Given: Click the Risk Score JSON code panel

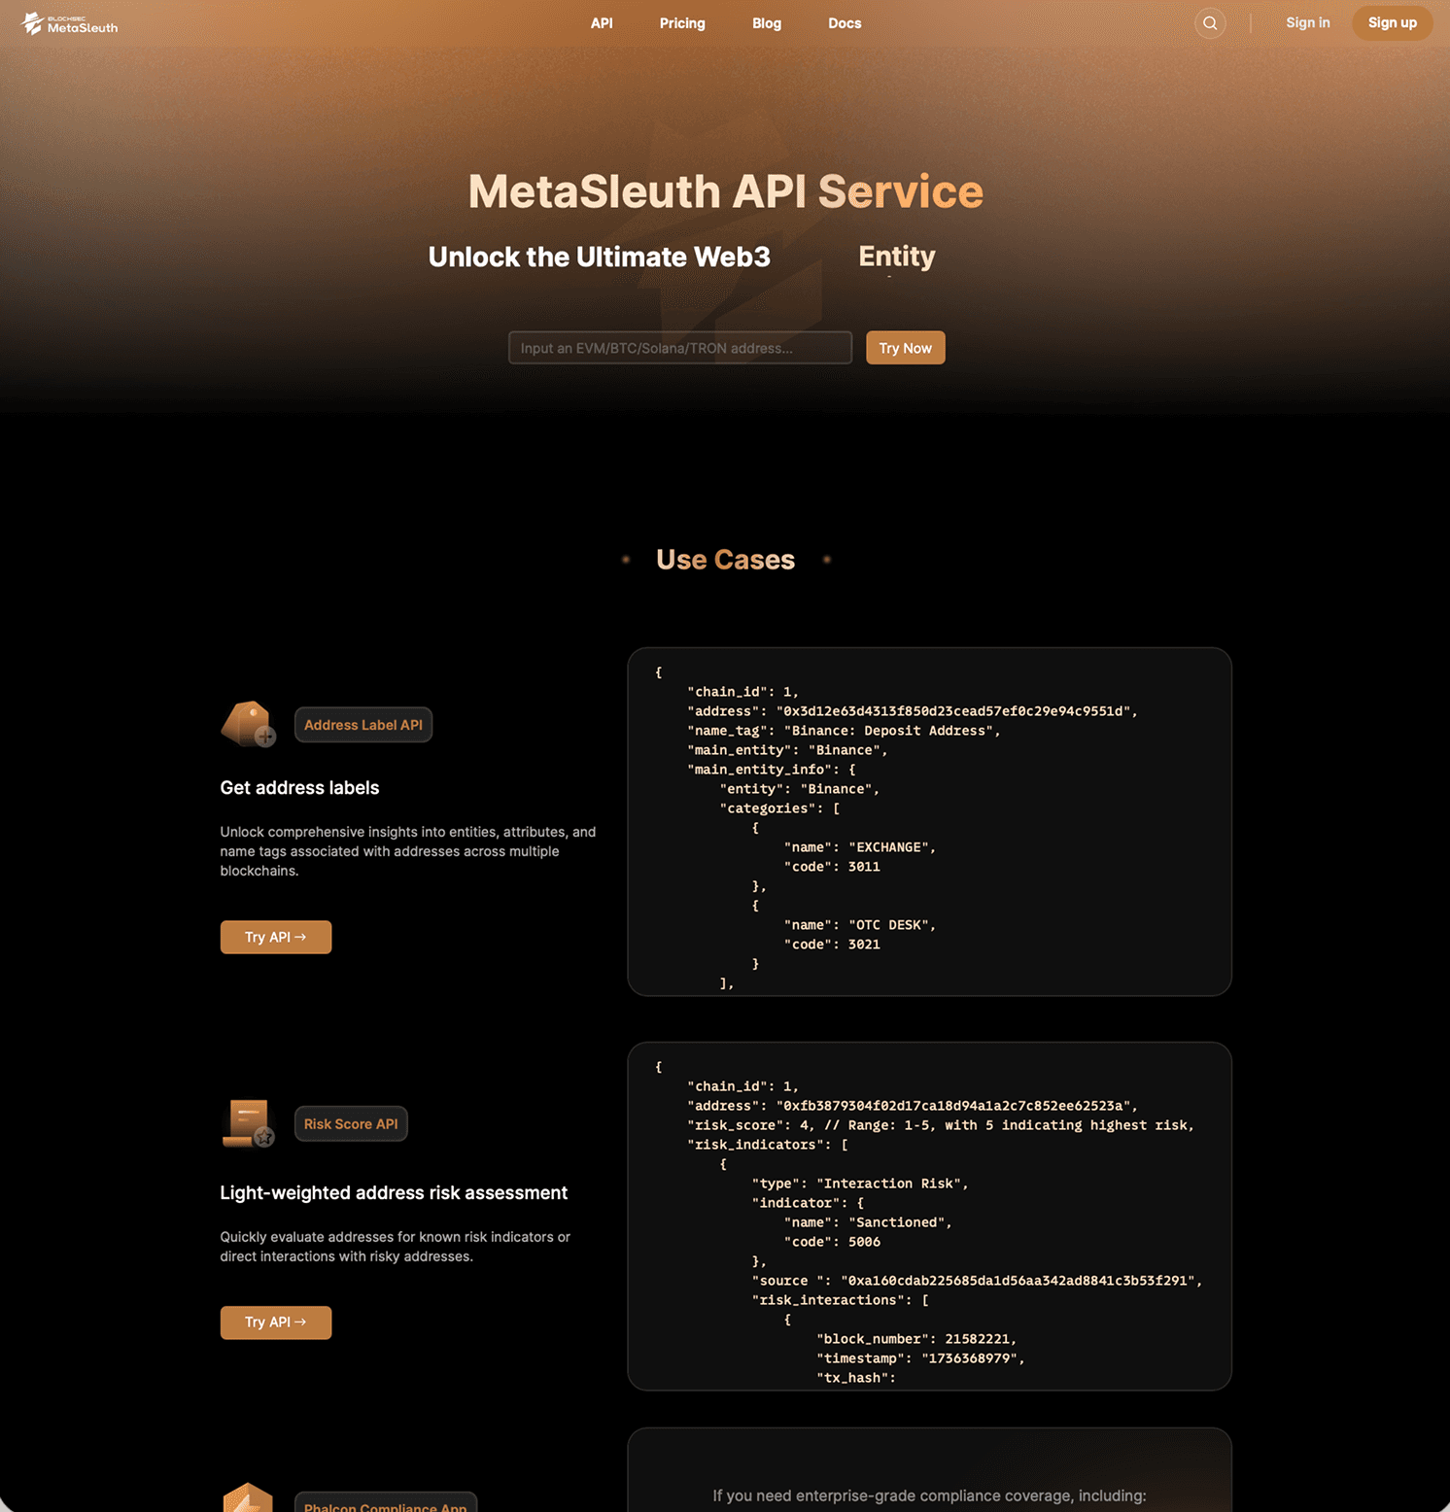Looking at the screenshot, I should coord(930,1217).
